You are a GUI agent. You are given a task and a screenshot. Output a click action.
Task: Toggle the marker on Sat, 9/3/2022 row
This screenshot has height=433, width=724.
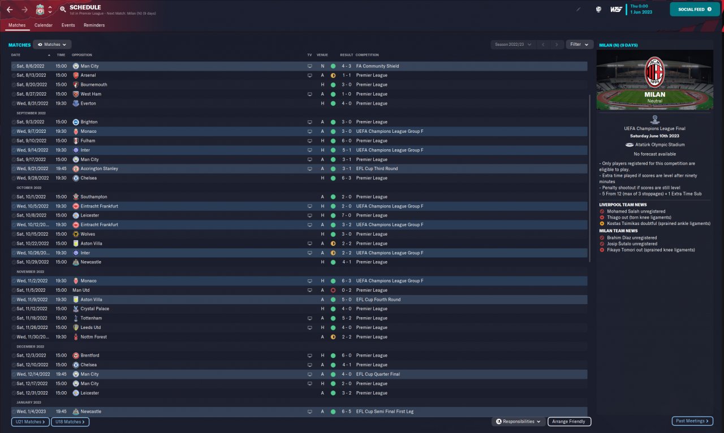pyautogui.click(x=14, y=122)
